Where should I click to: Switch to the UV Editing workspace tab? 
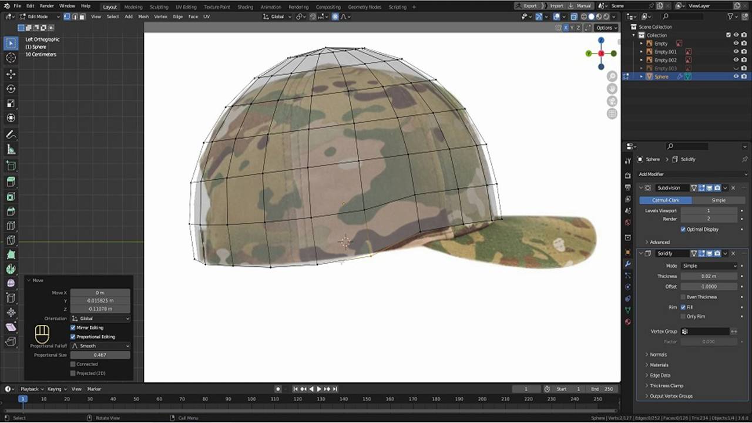click(x=186, y=7)
